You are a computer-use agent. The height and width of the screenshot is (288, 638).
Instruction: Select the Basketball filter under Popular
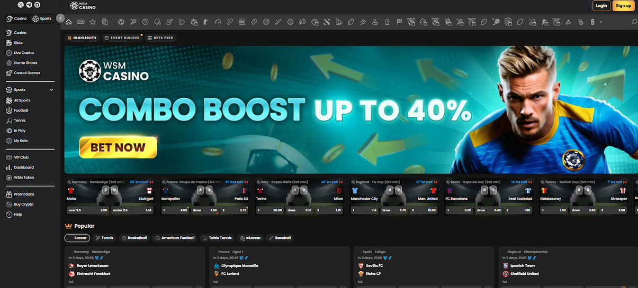coord(134,238)
